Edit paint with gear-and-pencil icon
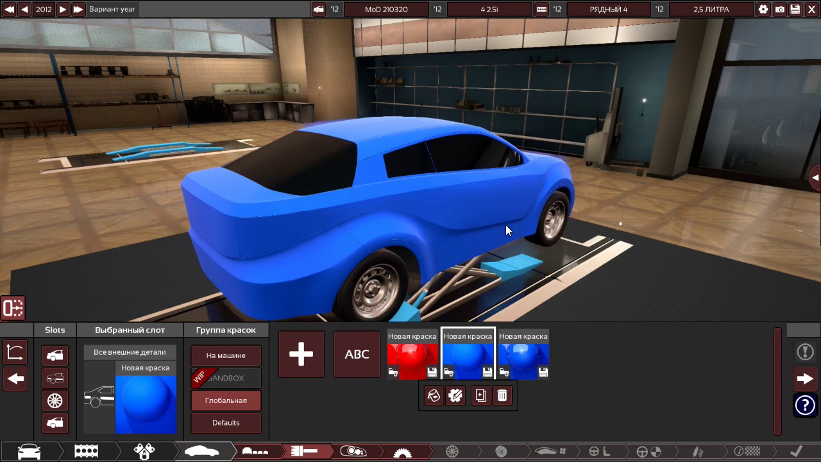The image size is (821, 462). 455,395
